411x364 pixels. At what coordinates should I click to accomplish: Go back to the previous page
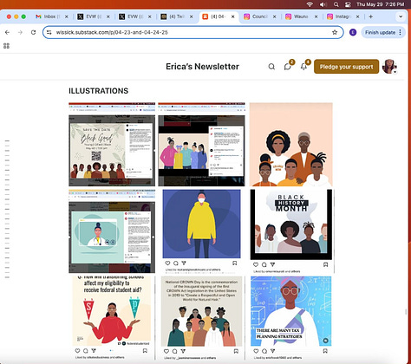pyautogui.click(x=7, y=32)
